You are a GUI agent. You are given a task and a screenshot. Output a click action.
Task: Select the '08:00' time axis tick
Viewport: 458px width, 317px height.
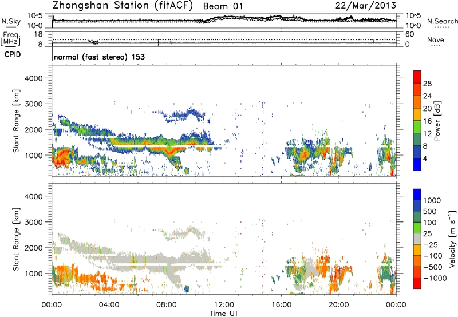pos(167,305)
